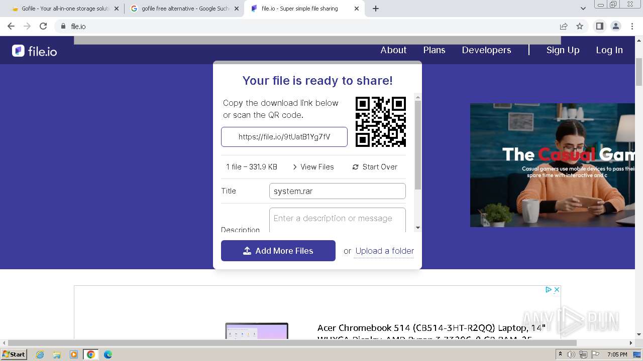
Task: Click the 7:05 PM taskbar clock
Action: [x=617, y=354]
